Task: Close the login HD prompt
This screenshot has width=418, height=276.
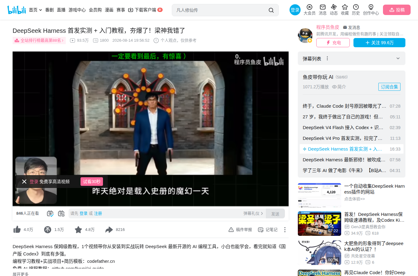Action: 24,182
